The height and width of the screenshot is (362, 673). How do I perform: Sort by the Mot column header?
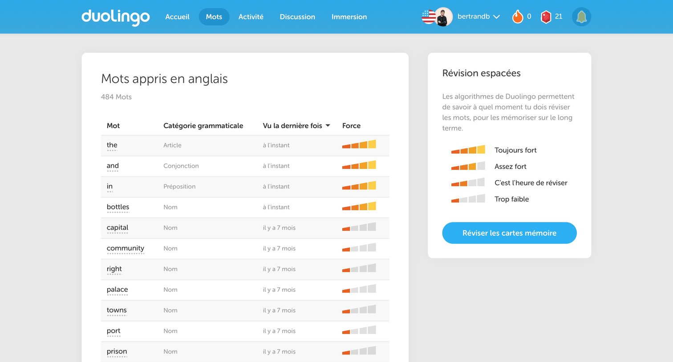click(113, 126)
